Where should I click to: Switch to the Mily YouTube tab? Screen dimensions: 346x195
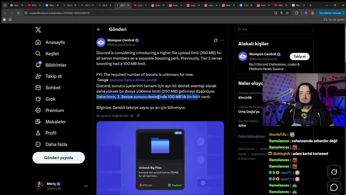pyautogui.click(x=281, y=5)
